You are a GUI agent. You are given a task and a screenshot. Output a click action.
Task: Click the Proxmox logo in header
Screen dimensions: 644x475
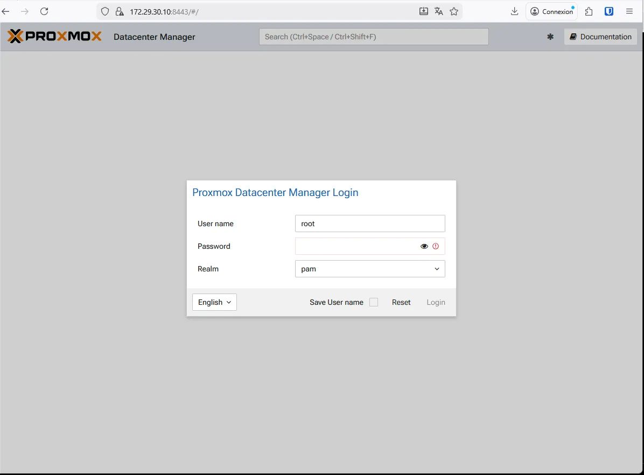[54, 37]
